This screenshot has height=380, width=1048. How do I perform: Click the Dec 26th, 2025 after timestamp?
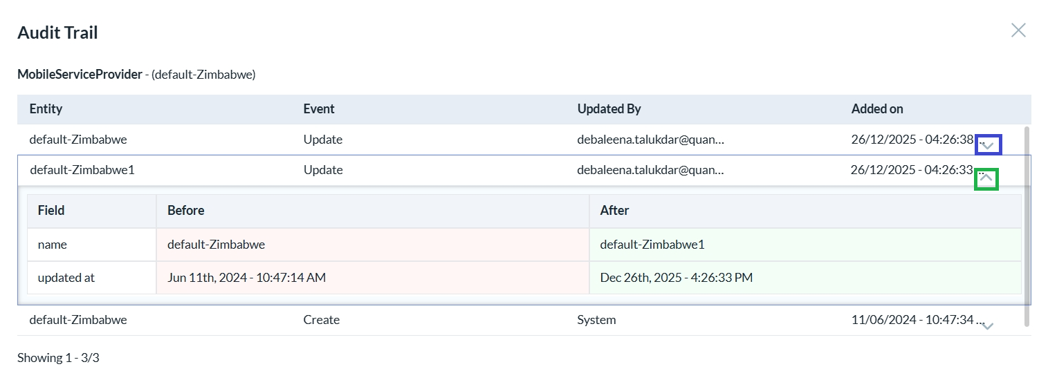676,278
